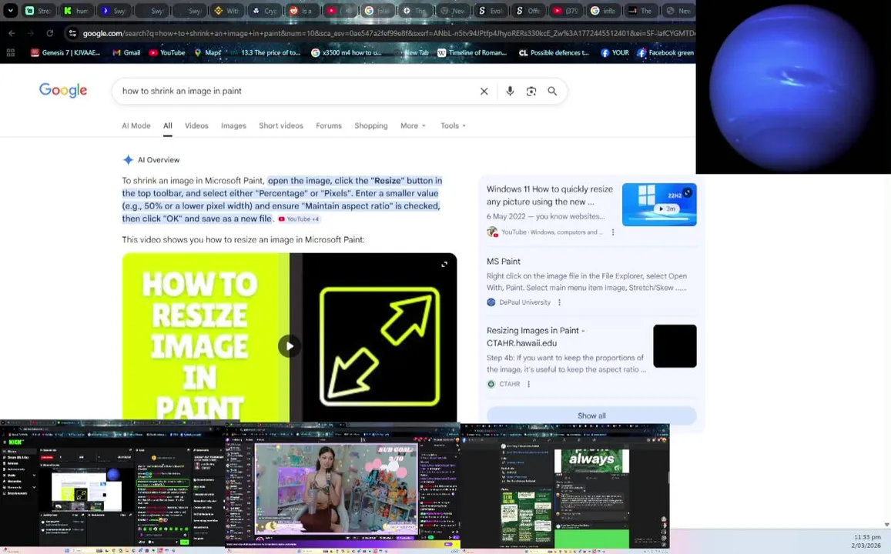This screenshot has width=891, height=554.
Task: Click the Neptune planet image overlay
Action: (x=793, y=87)
